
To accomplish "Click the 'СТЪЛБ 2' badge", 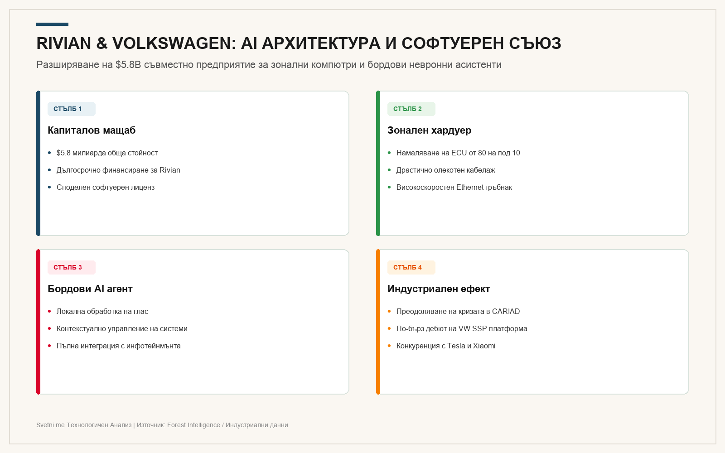I will click(411, 109).
